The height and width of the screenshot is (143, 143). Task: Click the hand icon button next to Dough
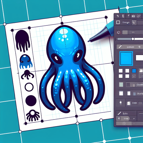click(x=134, y=23)
